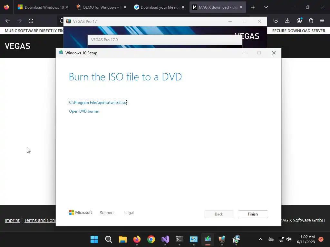The height and width of the screenshot is (247, 330).
Task: Minimize the VEGAS Pro 17 installer window
Action: (230, 21)
